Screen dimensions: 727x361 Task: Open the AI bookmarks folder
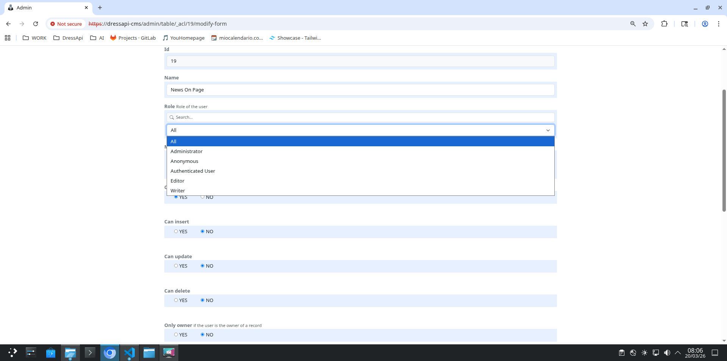(x=97, y=38)
